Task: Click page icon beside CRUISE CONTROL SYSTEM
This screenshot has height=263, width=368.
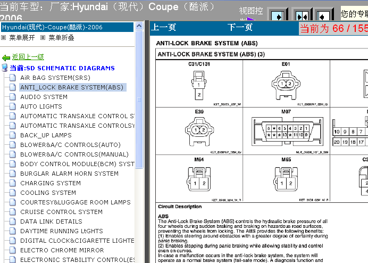Action: 13,212
